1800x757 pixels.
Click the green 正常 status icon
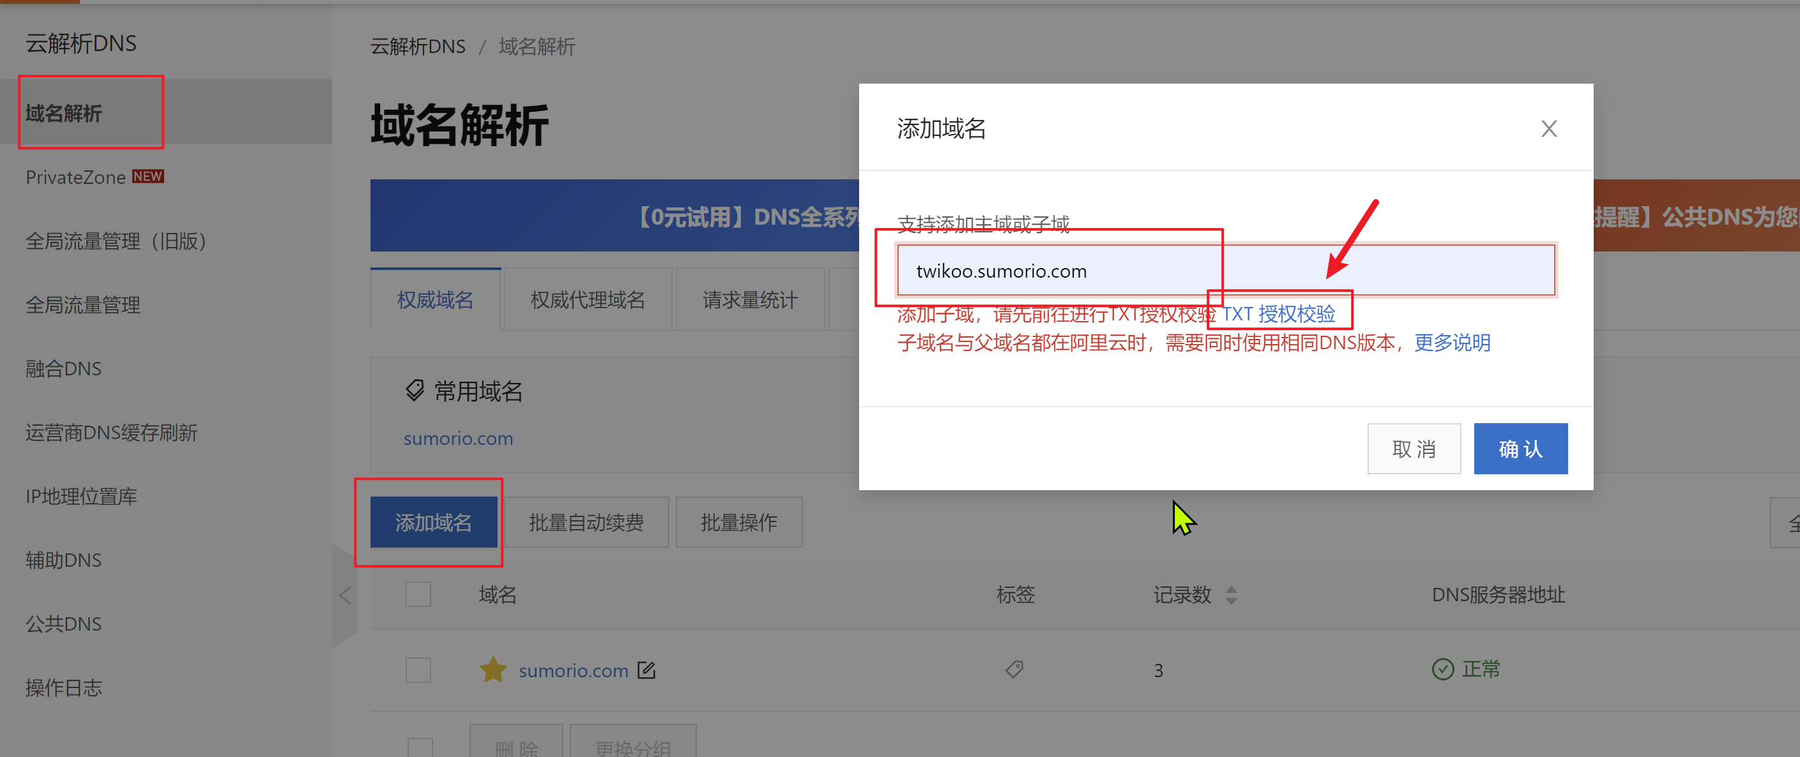tap(1442, 669)
